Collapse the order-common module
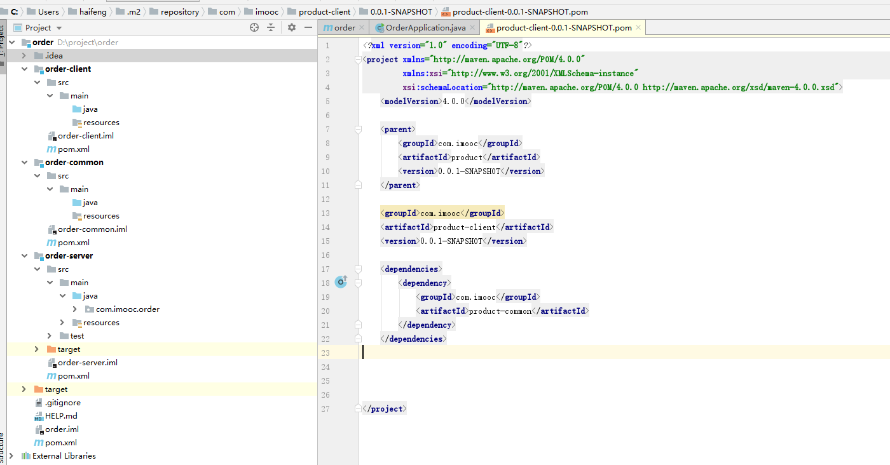Image resolution: width=890 pixels, height=465 pixels. pos(24,163)
